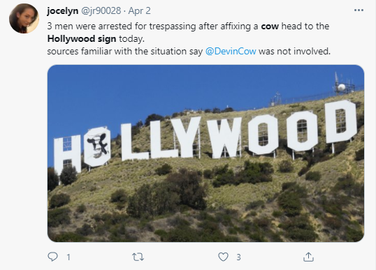
Task: Open the @DevinCow mention link
Action: 231,51
